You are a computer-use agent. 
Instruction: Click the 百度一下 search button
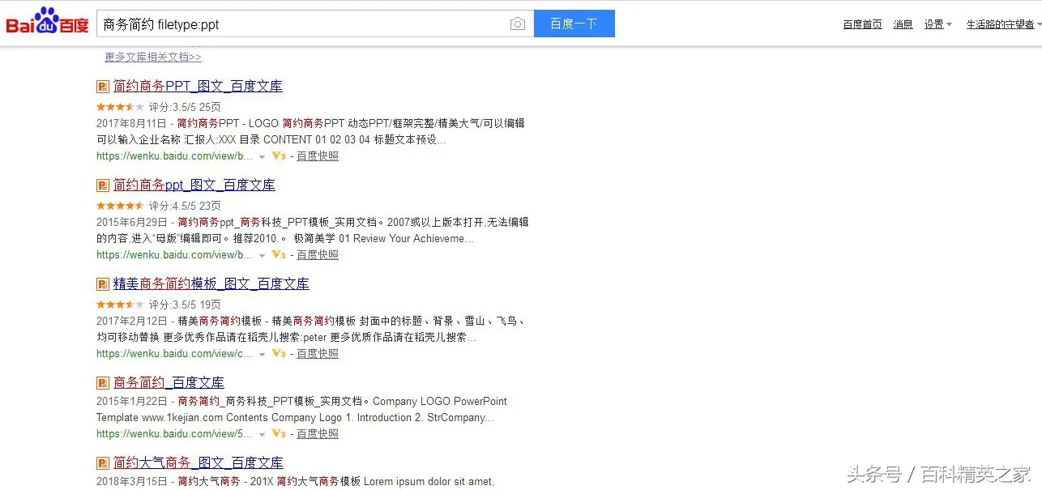coord(574,23)
